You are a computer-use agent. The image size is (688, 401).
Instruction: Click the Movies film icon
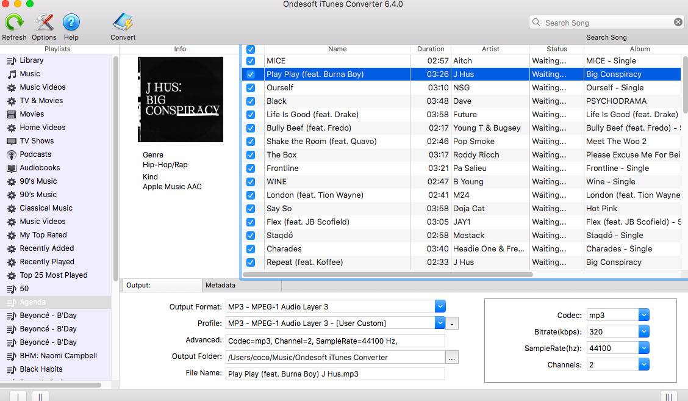[x=12, y=114]
